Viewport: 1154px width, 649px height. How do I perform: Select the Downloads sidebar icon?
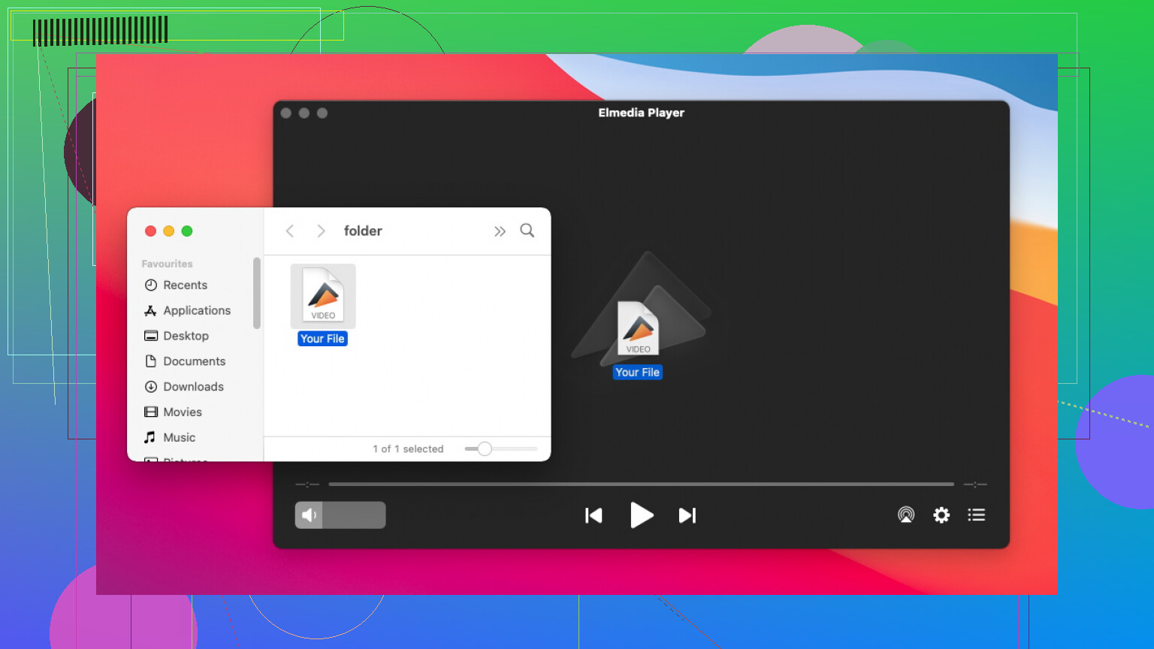coord(152,387)
